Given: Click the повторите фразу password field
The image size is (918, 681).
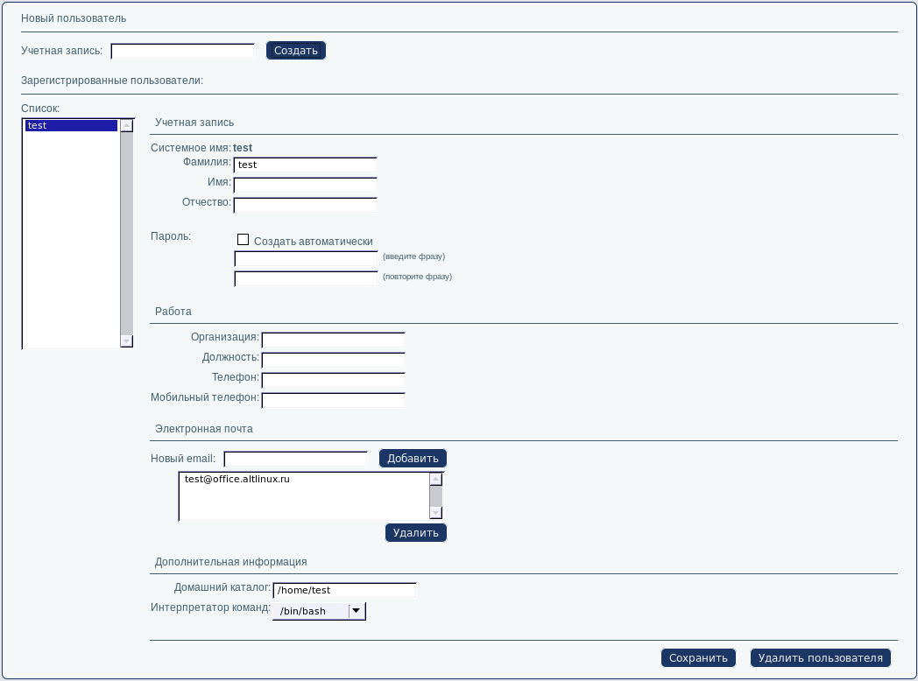Looking at the screenshot, I should pyautogui.click(x=306, y=279).
